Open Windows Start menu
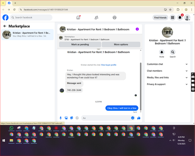Viewport: 195px width, 156px height. pos(4,140)
